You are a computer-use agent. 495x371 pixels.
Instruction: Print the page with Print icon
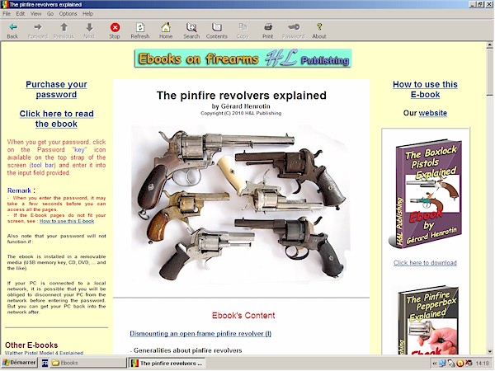click(x=267, y=31)
